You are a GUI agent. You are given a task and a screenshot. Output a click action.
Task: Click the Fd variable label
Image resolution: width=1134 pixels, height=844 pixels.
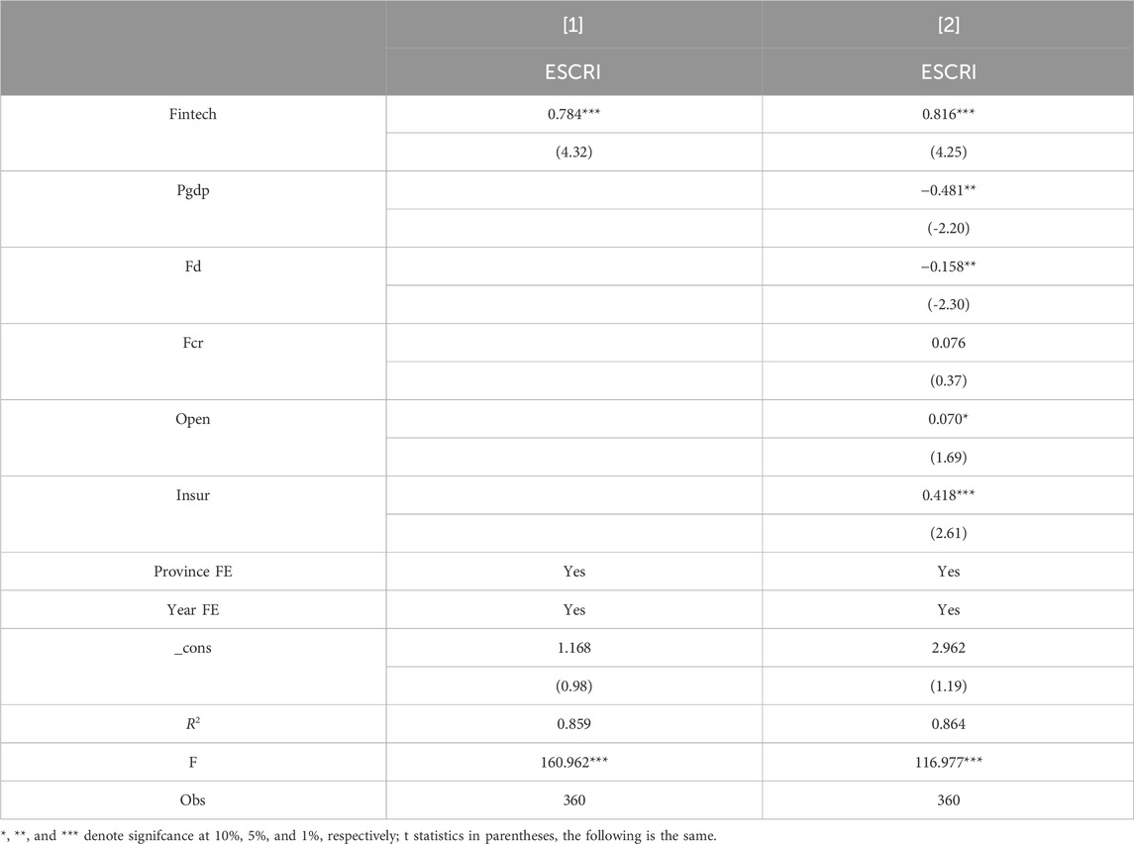192,266
